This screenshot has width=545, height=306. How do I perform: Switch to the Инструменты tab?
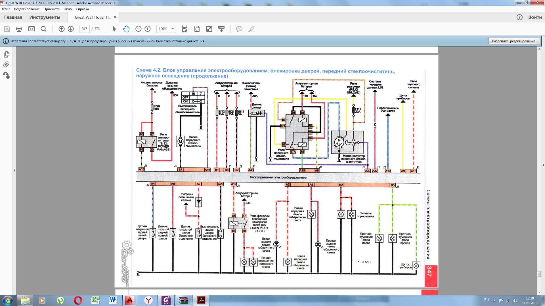45,17
